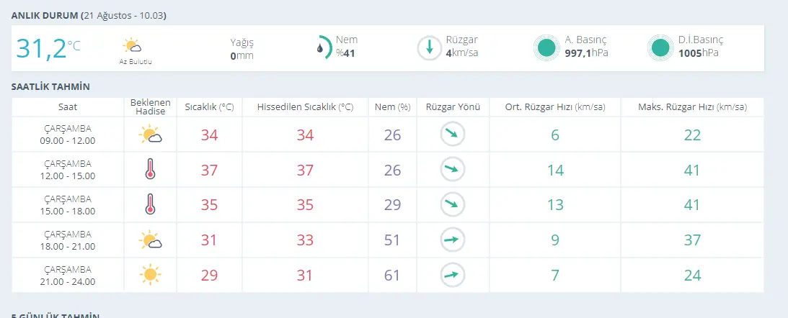This screenshot has width=788, height=318.
Task: Click the wind direction arrow for 09.00 - 12.00
Action: coord(452,135)
